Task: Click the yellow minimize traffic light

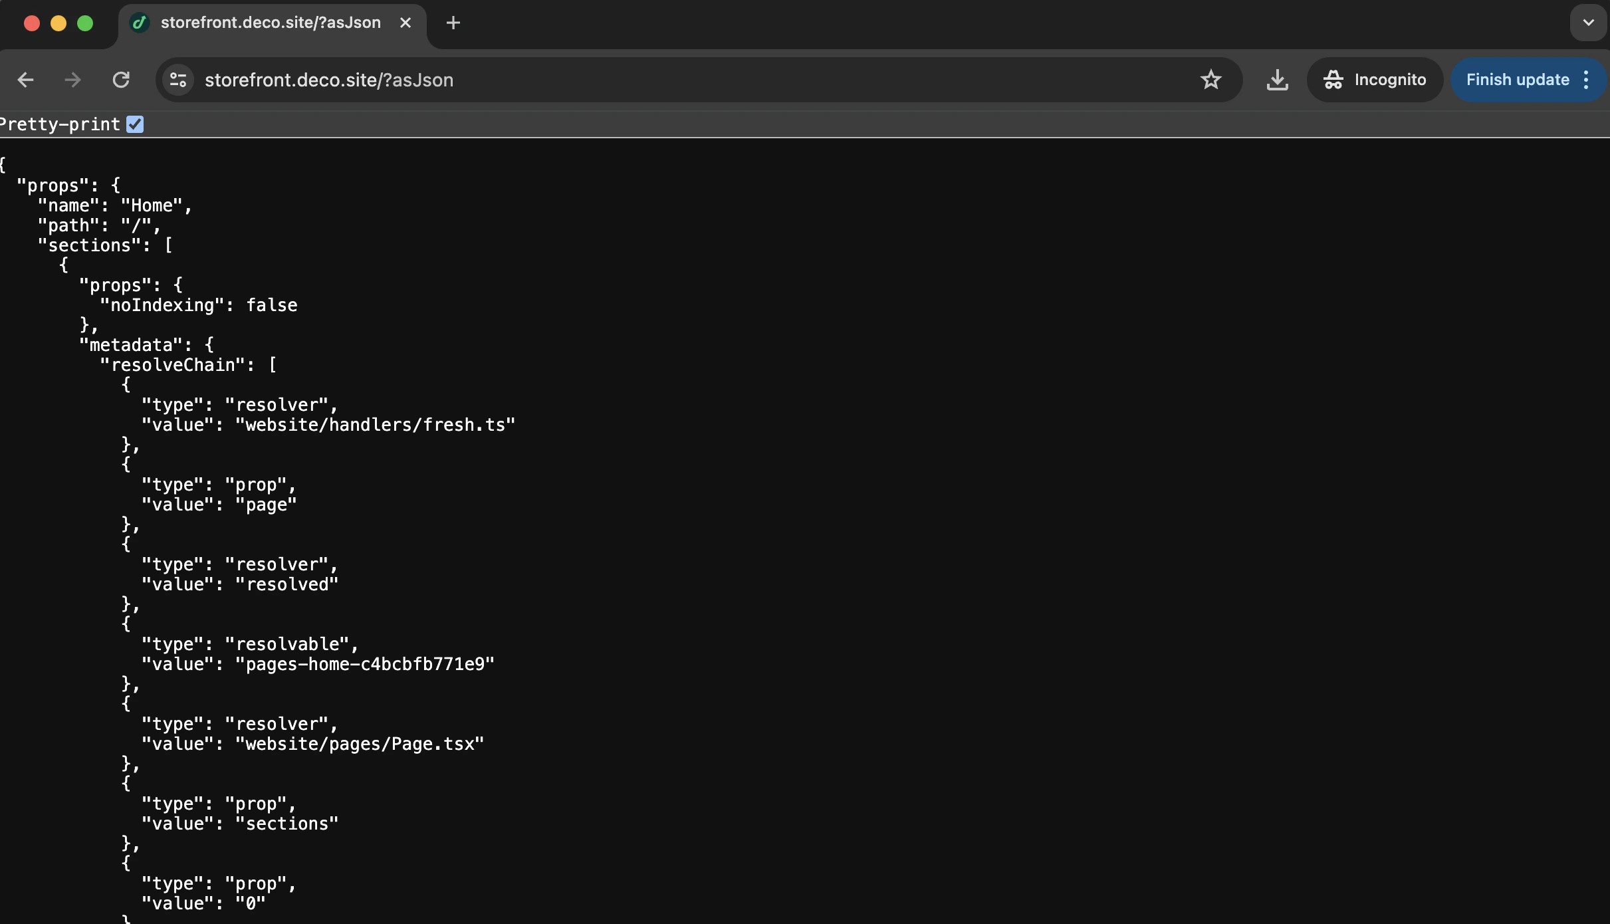Action: click(x=58, y=23)
